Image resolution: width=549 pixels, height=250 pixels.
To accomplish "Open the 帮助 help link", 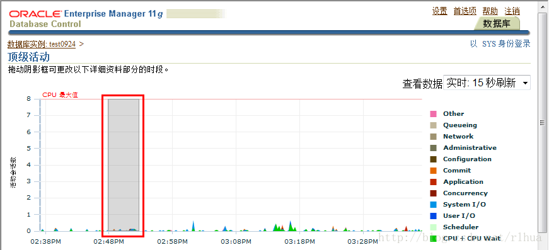I will pyautogui.click(x=490, y=11).
